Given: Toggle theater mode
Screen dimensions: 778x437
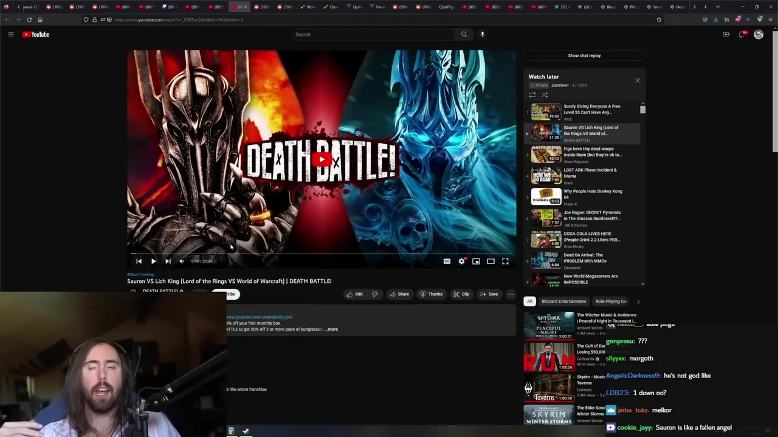Looking at the screenshot, I should (491, 261).
